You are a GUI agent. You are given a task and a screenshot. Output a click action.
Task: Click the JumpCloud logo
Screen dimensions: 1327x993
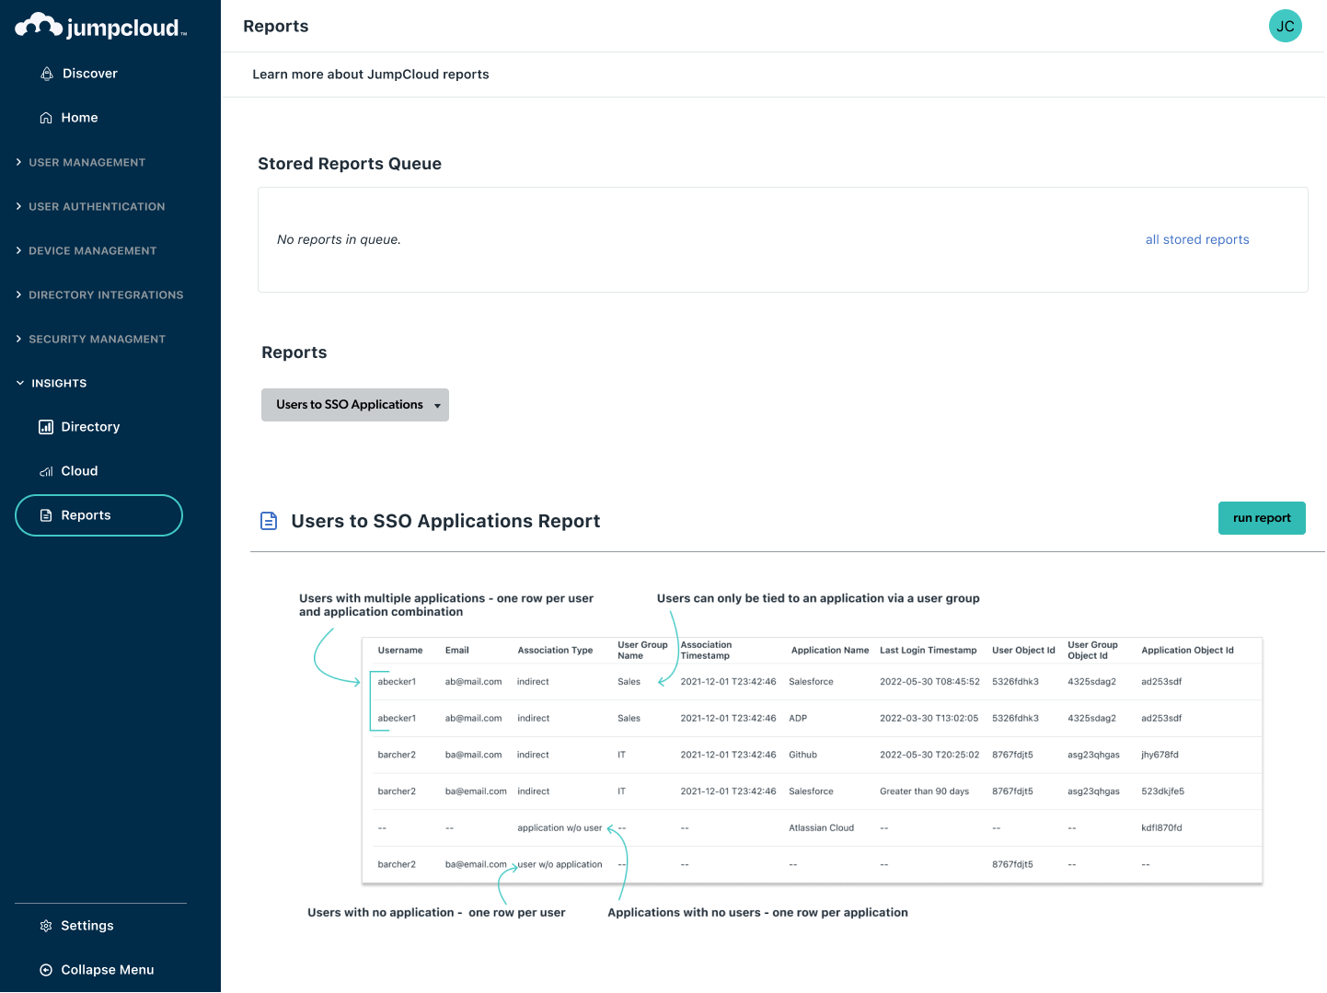[100, 26]
